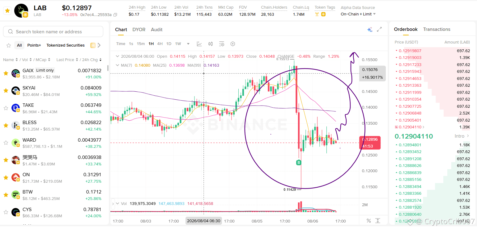
Task: Click the LAB token logo
Action: pos(21,10)
